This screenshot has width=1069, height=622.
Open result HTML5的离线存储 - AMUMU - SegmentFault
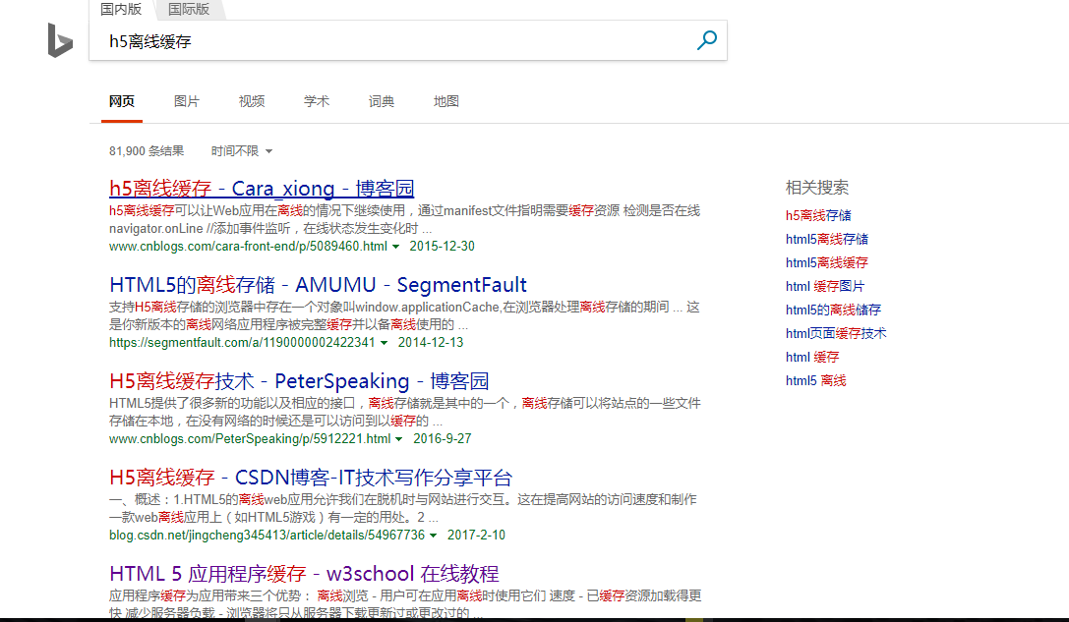[318, 284]
